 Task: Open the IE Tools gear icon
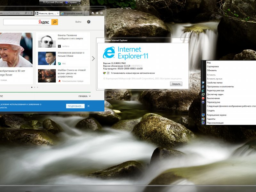[x=101, y=13]
